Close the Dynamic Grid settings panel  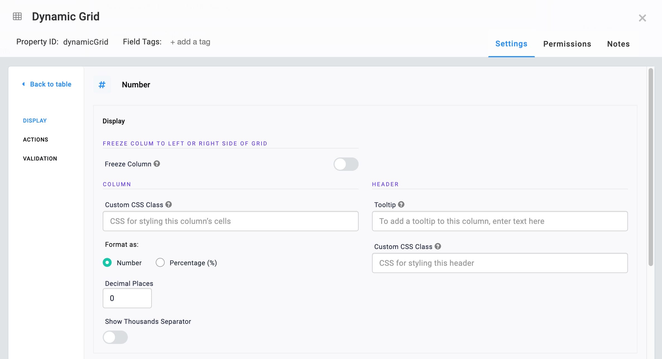[642, 18]
